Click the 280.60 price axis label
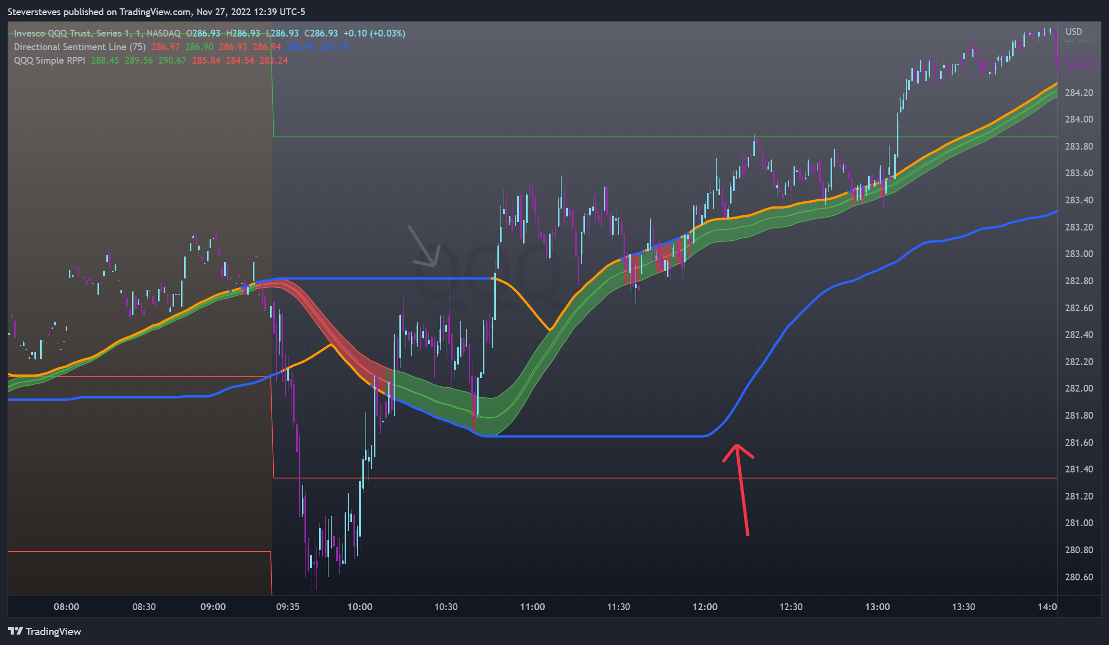This screenshot has width=1109, height=645. click(1079, 577)
